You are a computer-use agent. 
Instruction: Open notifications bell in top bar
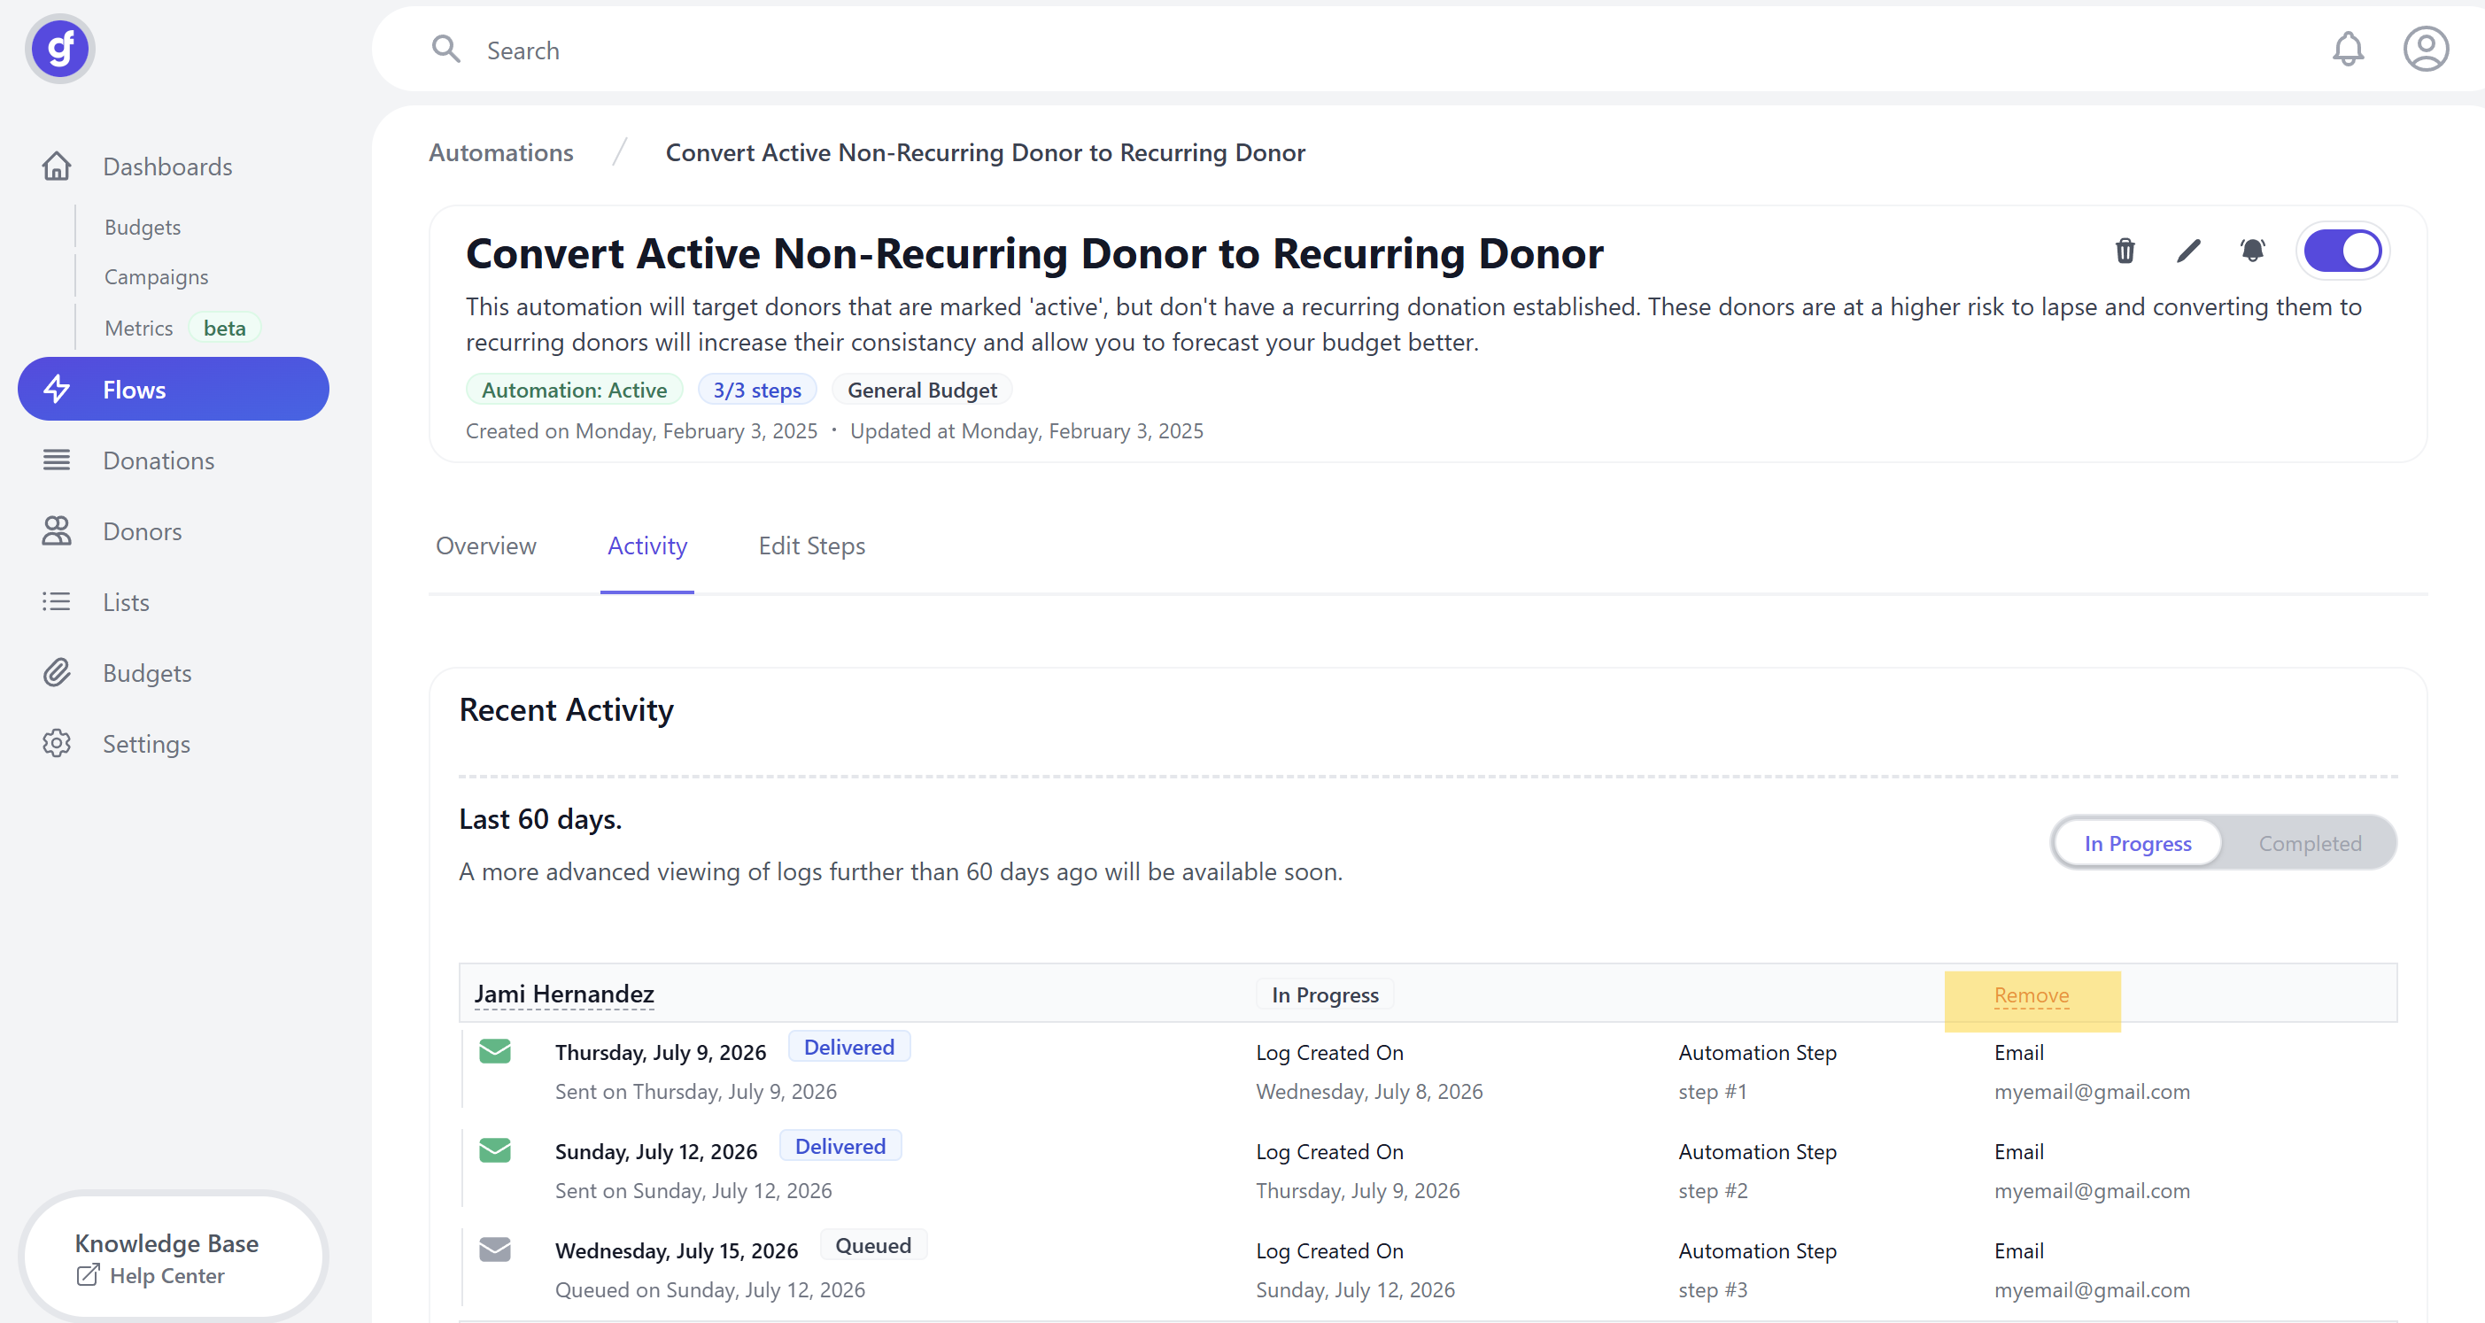tap(2348, 50)
